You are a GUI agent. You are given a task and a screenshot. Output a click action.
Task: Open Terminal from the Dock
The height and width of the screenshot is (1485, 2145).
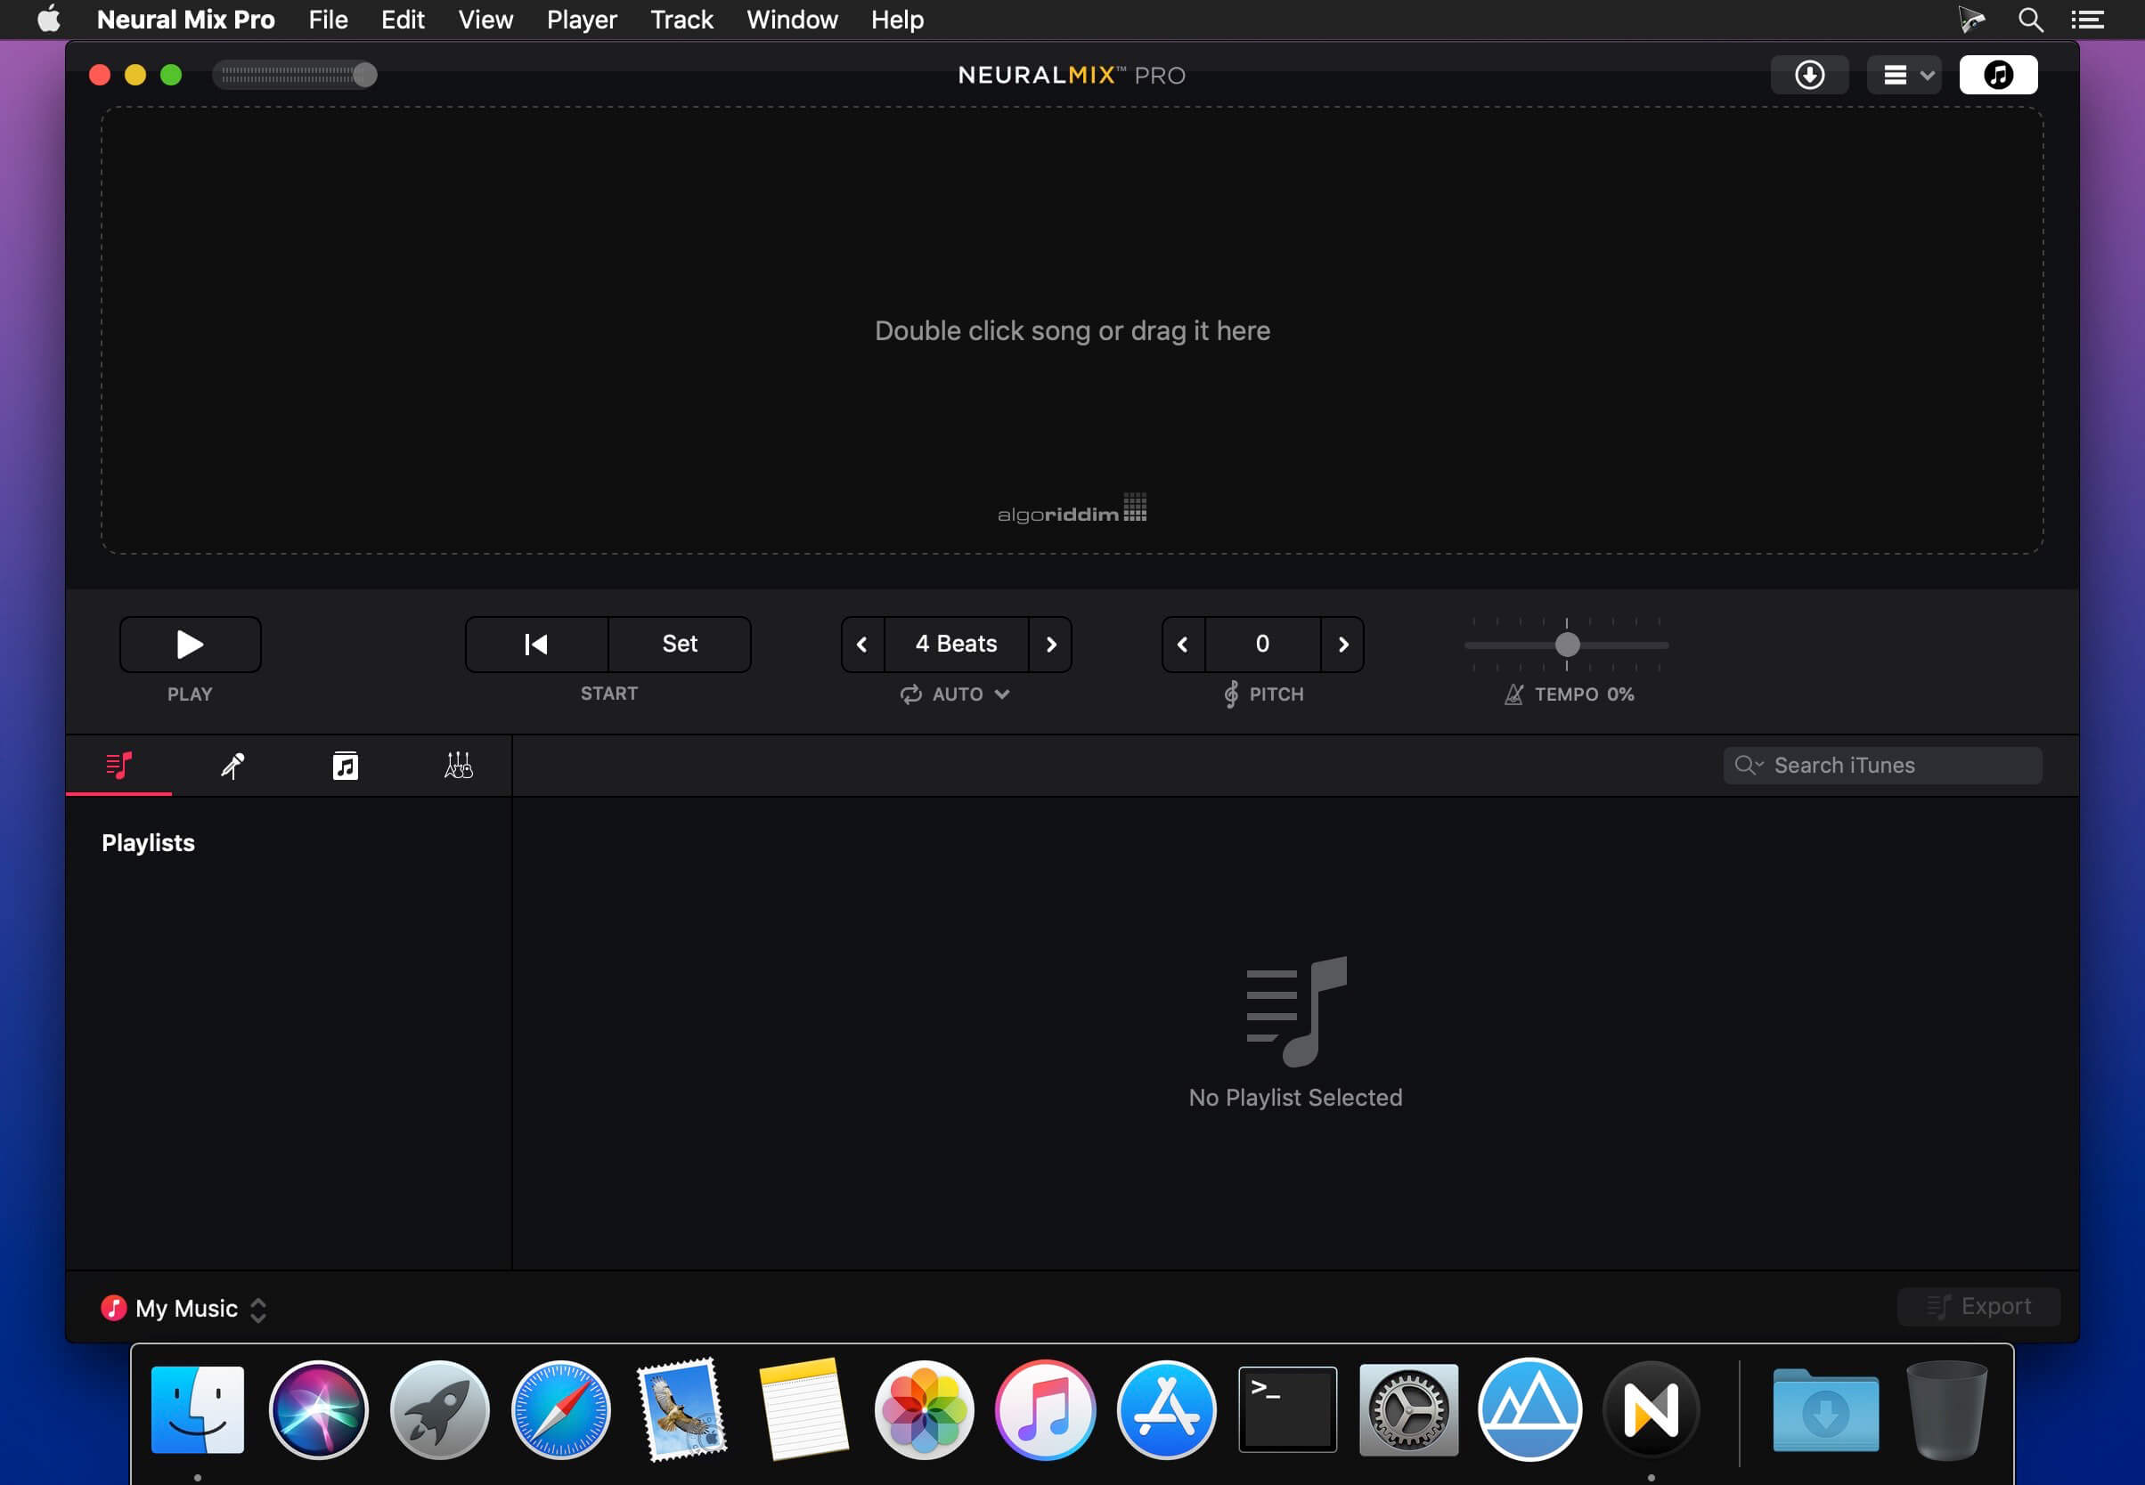1285,1408
